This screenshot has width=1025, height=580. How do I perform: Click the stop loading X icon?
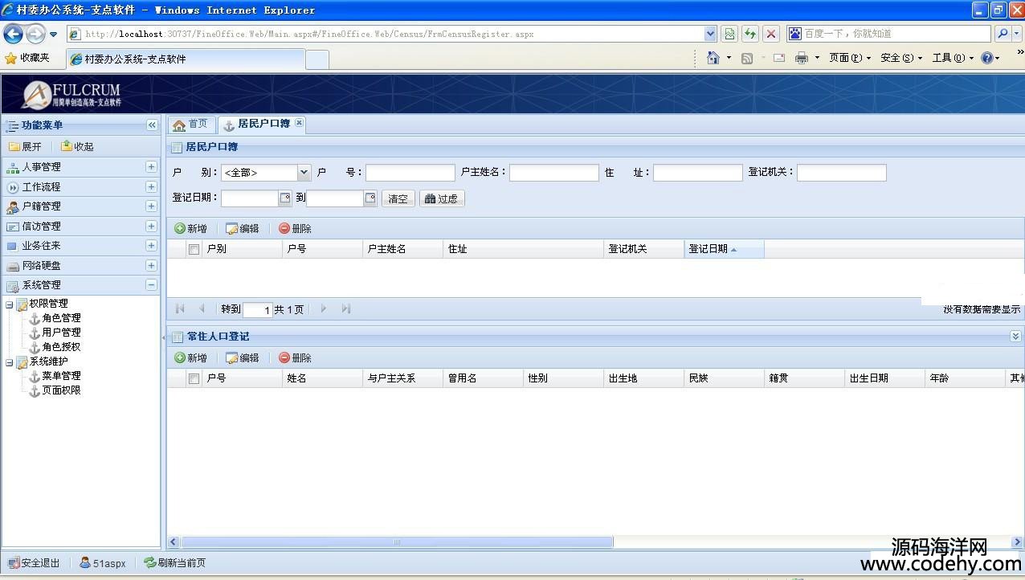pyautogui.click(x=771, y=34)
